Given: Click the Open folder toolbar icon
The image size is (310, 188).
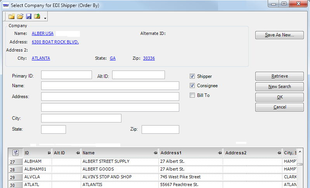Looking at the screenshot, I should [x=20, y=17].
